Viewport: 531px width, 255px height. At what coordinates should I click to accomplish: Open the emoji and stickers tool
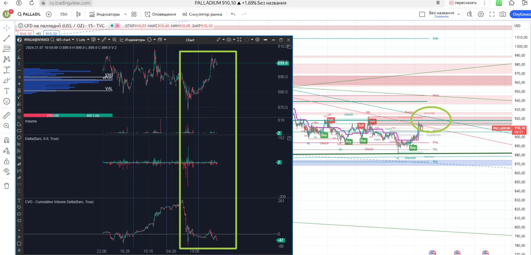coord(6,101)
